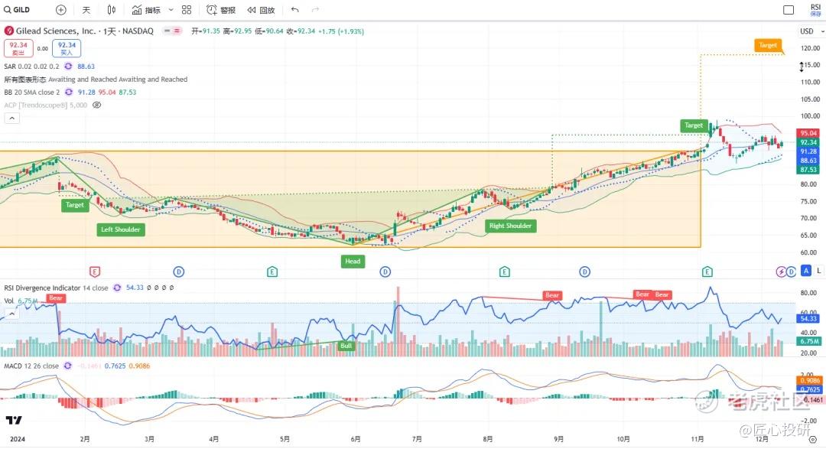This screenshot has width=826, height=449.
Task: Undo the last chart action
Action: click(295, 10)
